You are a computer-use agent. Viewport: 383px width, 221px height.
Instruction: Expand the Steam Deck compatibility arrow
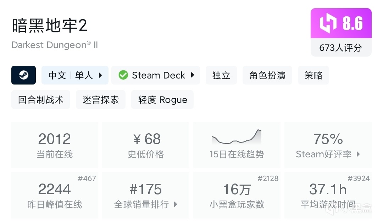tap(193, 75)
